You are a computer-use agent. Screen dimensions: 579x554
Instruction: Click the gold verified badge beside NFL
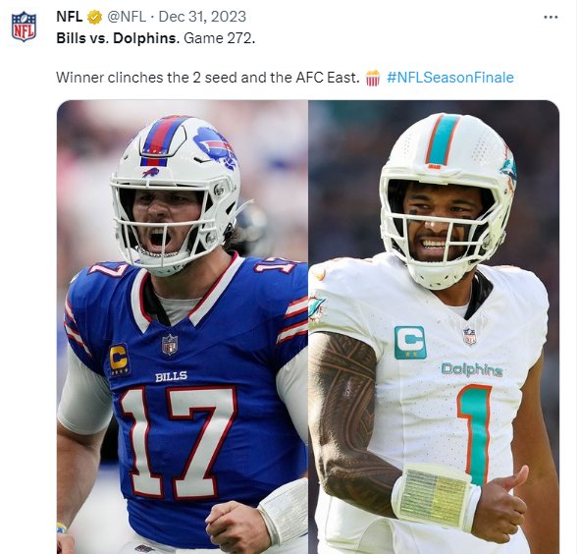click(x=94, y=17)
